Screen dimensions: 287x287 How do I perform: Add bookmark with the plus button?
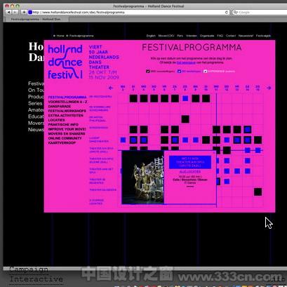[24, 12]
